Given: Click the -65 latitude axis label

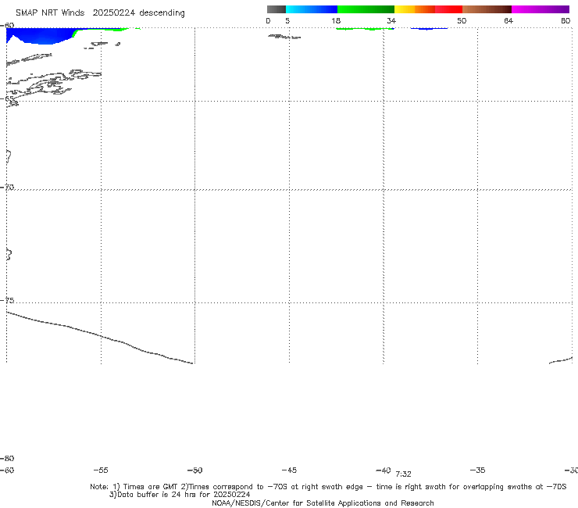Looking at the screenshot, I should [x=7, y=98].
